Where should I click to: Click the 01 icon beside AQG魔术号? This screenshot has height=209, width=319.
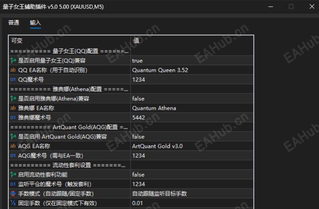13,156
